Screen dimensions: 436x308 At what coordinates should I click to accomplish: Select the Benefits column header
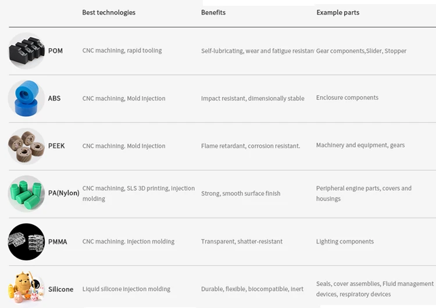(x=213, y=13)
